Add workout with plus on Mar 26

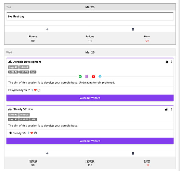[x=47, y=153]
